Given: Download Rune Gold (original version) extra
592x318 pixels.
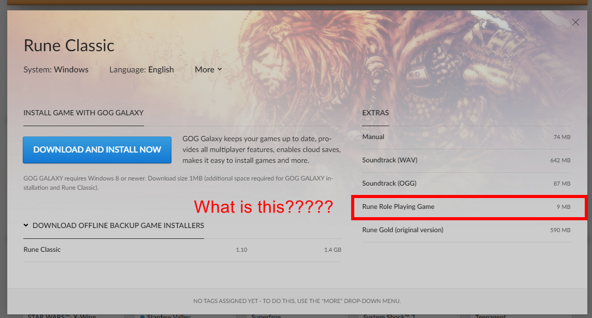Looking at the screenshot, I should point(402,230).
